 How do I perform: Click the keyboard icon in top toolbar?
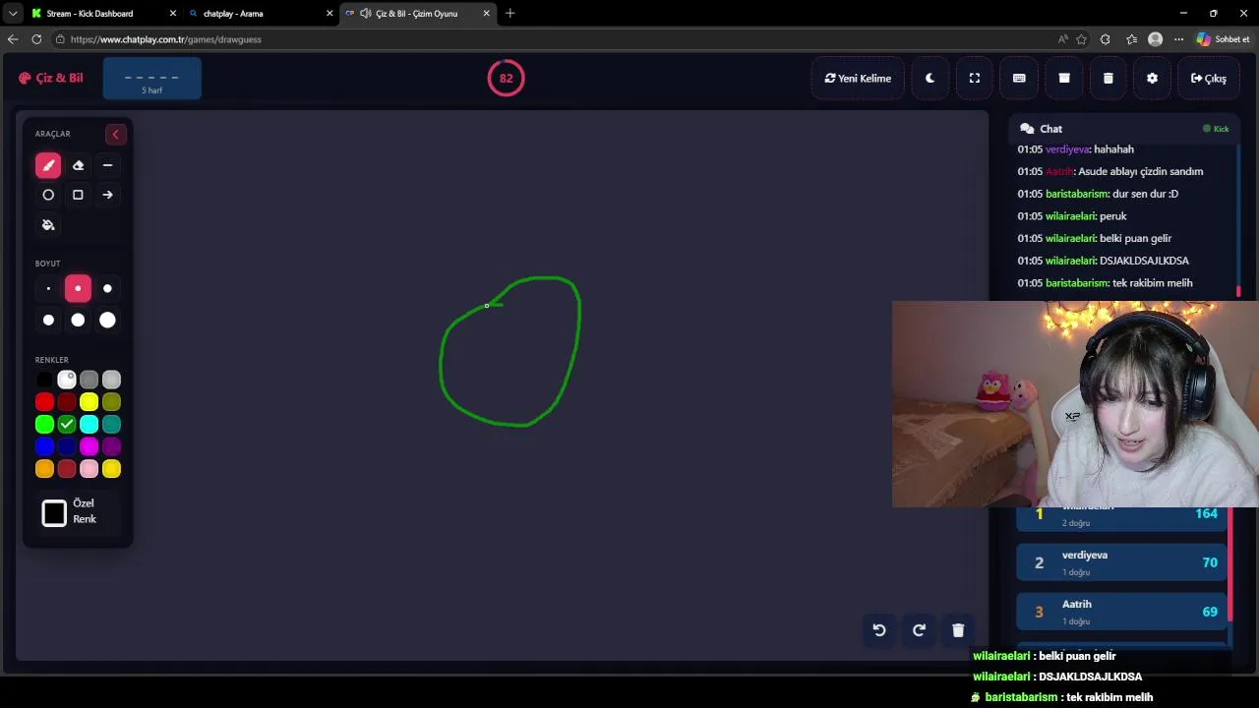point(1019,79)
